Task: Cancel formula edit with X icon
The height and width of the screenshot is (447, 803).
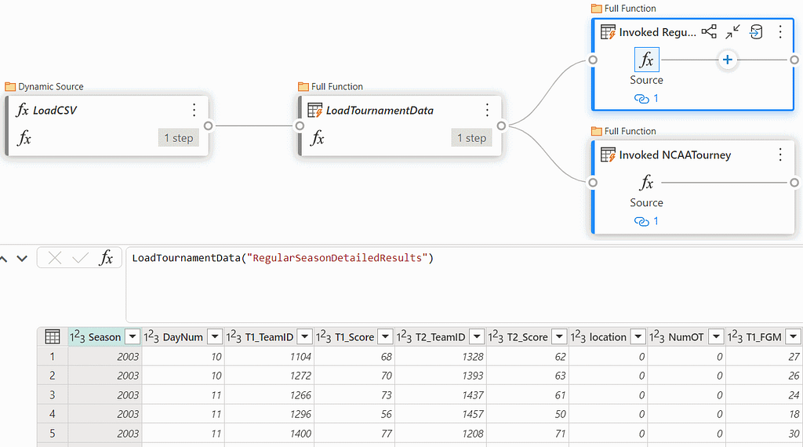Action: (55, 258)
